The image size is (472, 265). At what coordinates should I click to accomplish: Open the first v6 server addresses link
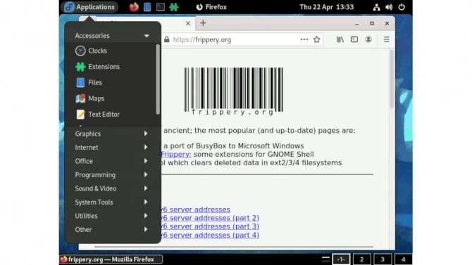point(196,209)
